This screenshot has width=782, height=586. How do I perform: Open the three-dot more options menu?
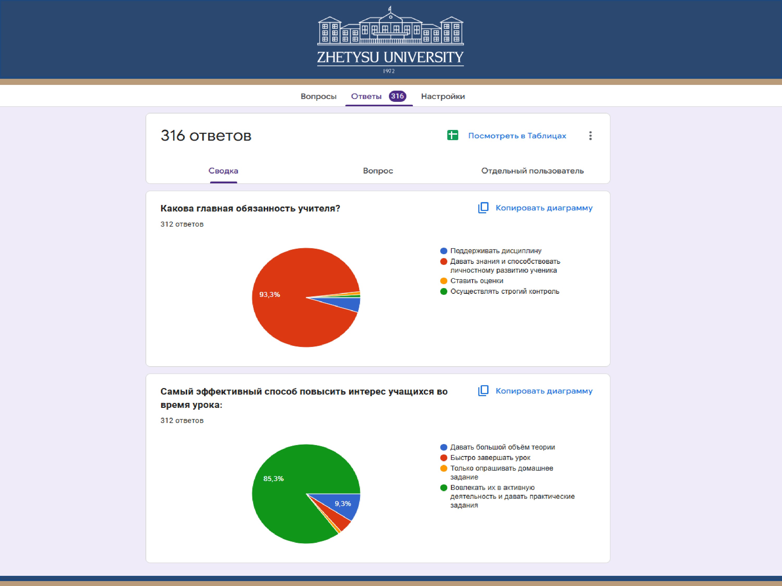tap(590, 136)
